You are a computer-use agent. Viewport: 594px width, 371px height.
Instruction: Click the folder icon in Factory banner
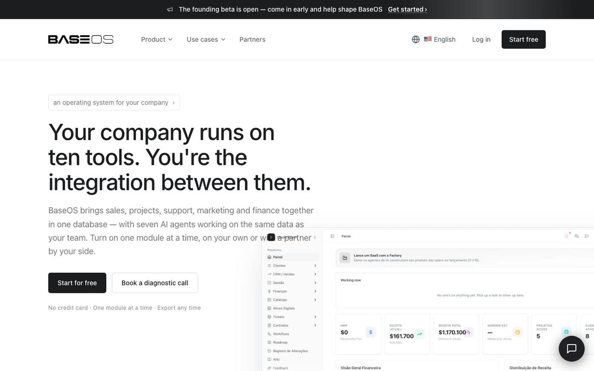345,258
